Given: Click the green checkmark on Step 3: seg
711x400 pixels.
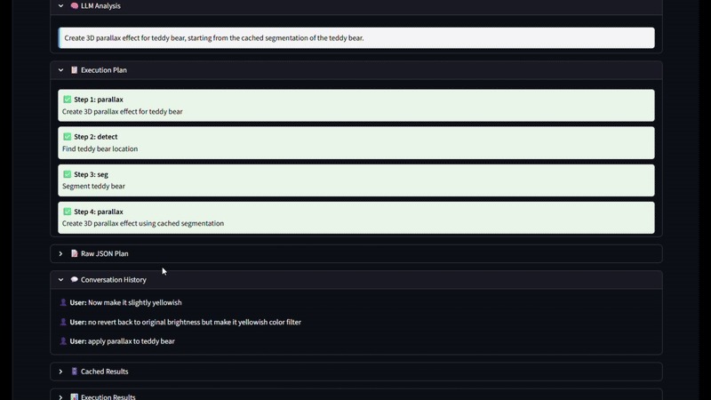Looking at the screenshot, I should click(x=68, y=174).
